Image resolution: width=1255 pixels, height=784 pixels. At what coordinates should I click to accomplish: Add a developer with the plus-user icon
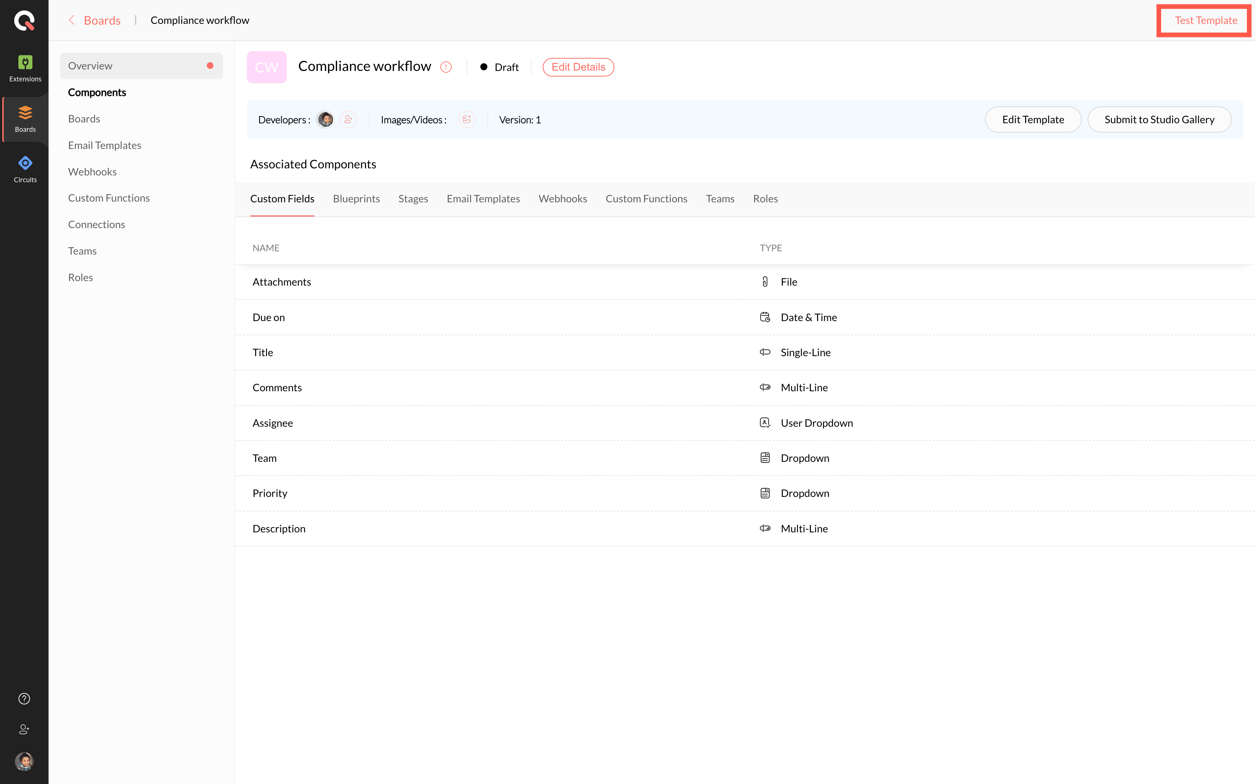click(x=348, y=119)
